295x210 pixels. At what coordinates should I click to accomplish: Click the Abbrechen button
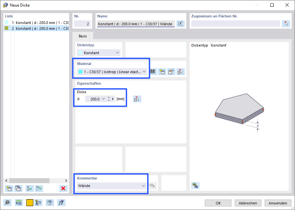click(248, 203)
